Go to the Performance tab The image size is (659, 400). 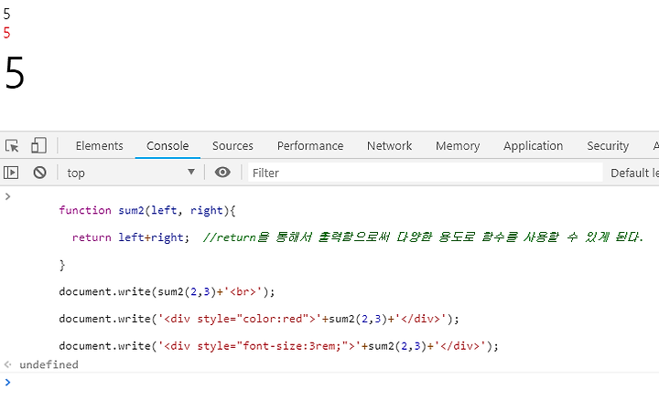[x=310, y=146]
